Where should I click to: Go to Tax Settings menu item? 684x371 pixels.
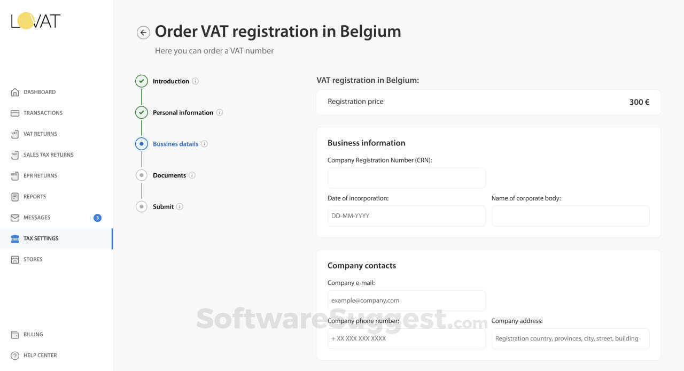pos(41,238)
